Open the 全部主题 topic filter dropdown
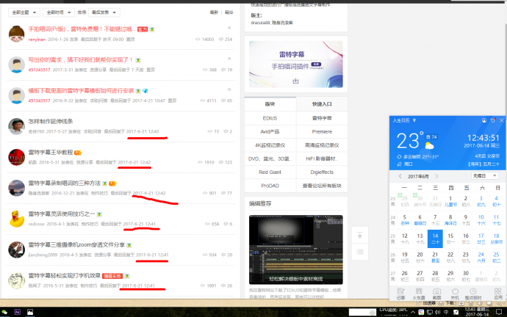The image size is (507, 317). (x=24, y=12)
